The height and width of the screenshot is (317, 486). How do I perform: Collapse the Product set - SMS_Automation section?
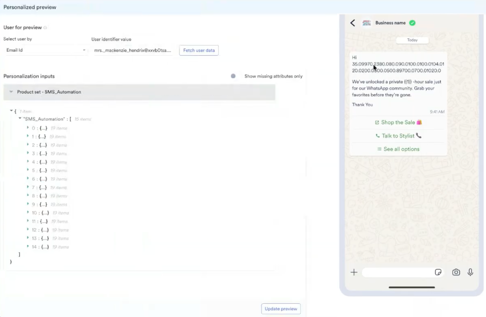pyautogui.click(x=11, y=92)
